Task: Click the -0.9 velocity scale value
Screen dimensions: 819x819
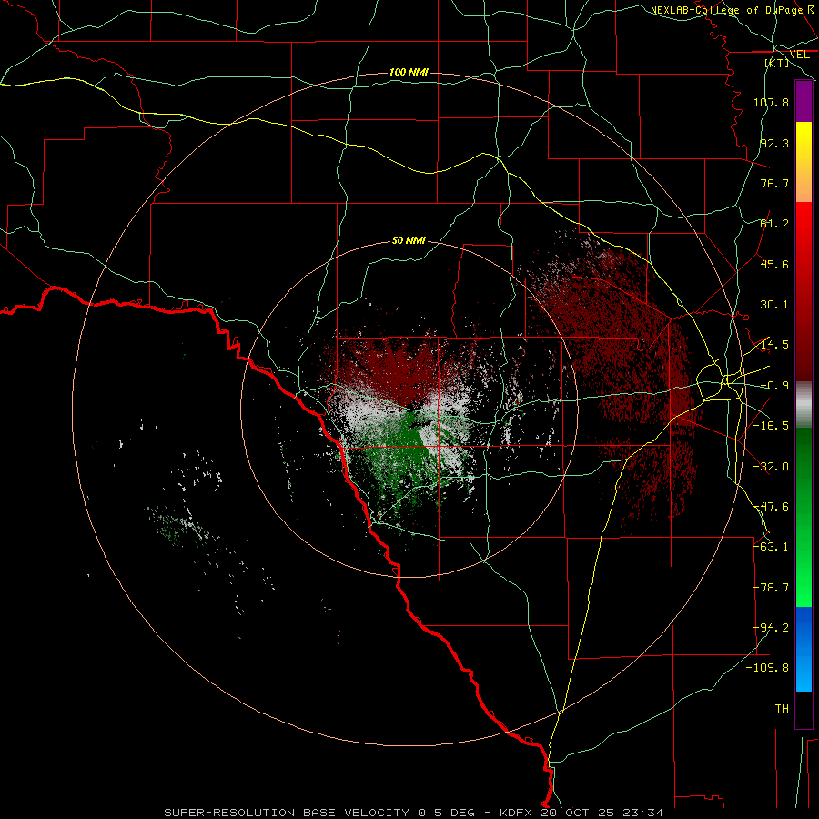Action: click(x=774, y=386)
